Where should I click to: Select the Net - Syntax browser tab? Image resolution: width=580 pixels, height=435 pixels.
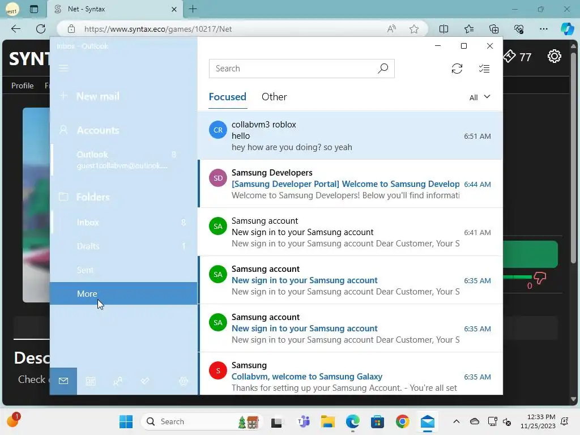click(x=114, y=9)
